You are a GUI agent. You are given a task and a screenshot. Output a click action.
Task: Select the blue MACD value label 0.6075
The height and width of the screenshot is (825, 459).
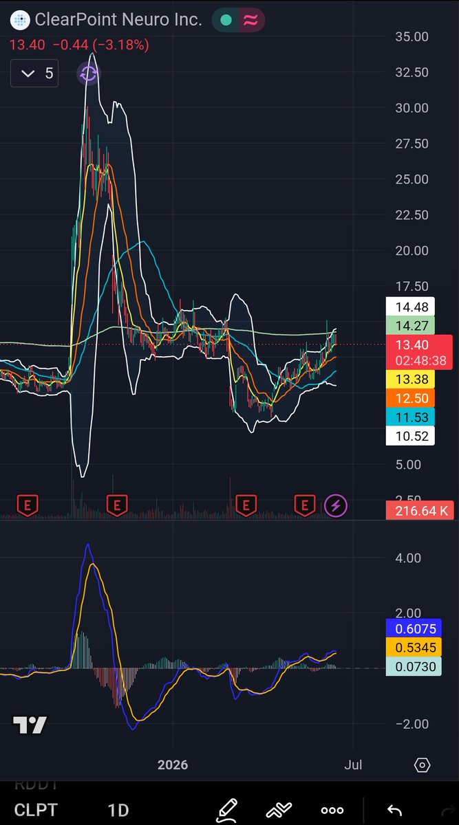coord(414,628)
